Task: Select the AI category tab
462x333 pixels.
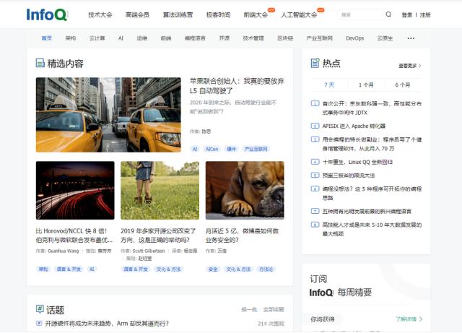Action: pos(121,38)
